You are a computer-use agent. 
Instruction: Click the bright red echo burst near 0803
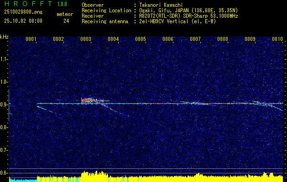point(88,101)
